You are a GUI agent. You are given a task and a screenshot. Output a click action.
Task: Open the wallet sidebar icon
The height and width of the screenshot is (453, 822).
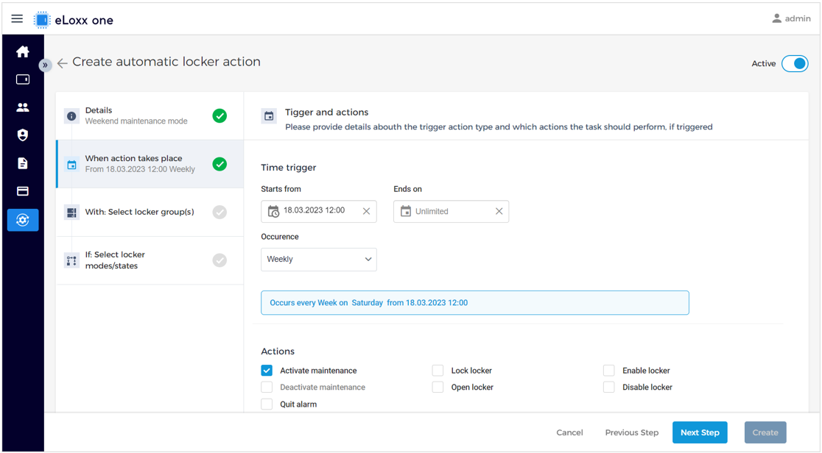click(23, 79)
